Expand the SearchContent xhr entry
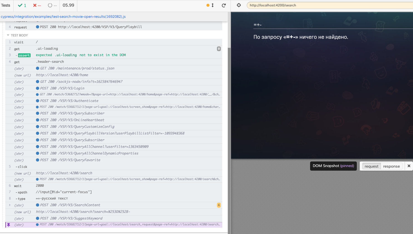413x234 pixels. [10, 205]
